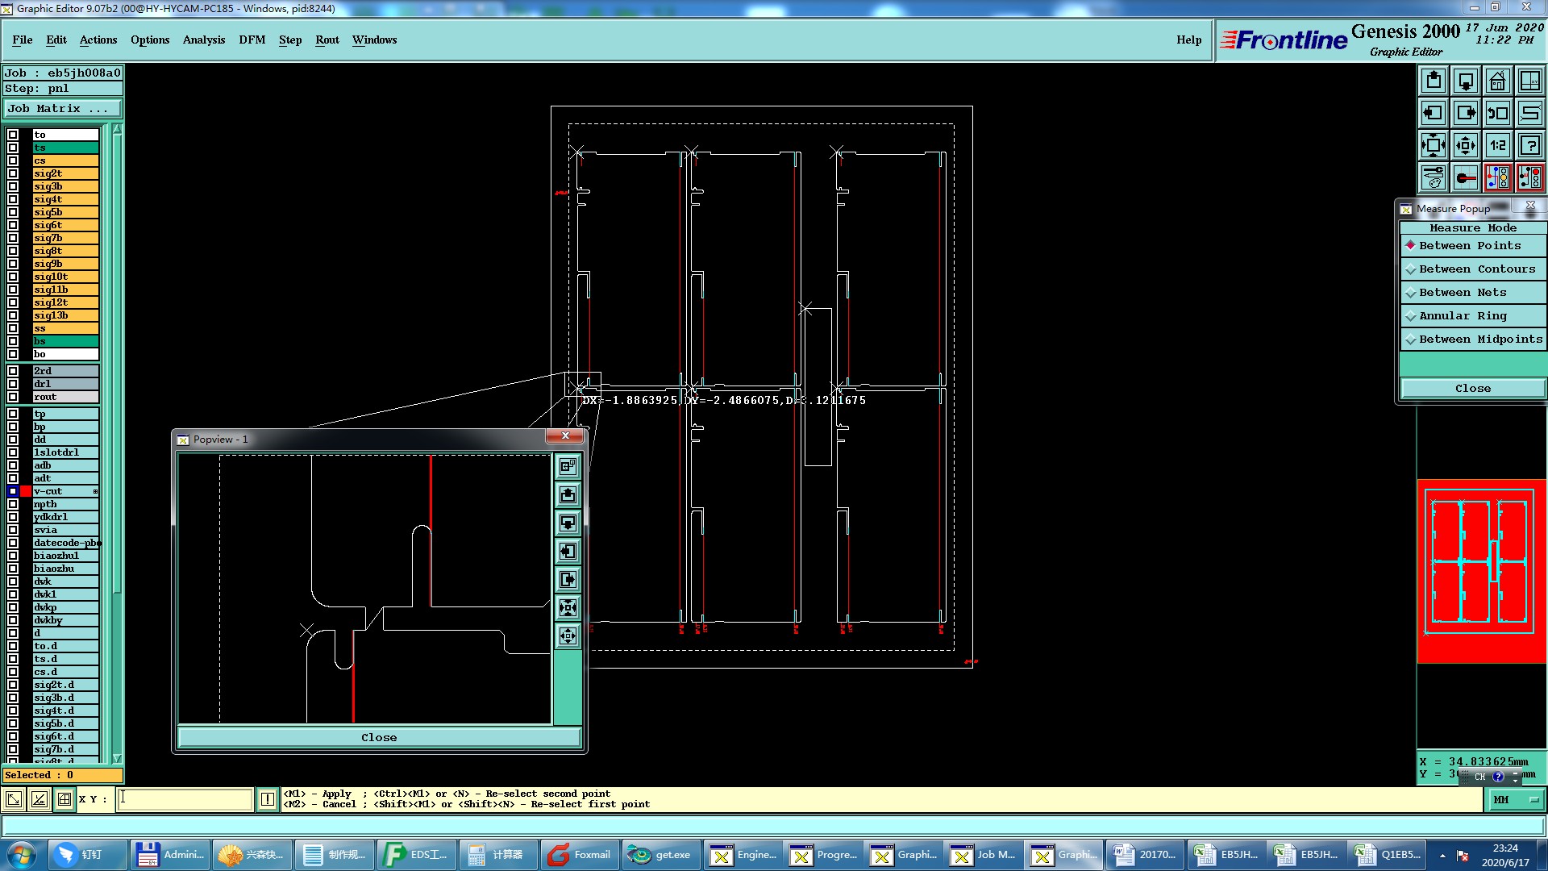Open the tools wrench and palette icon
The width and height of the screenshot is (1548, 871).
coord(1434,177)
